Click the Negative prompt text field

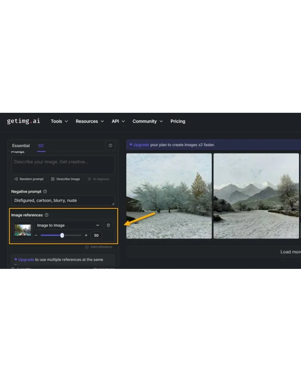click(x=63, y=200)
